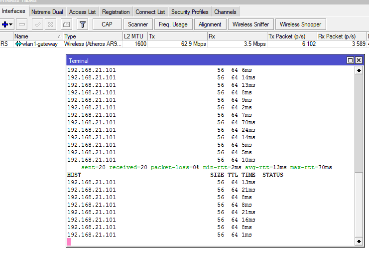The image size is (369, 267).
Task: Open the dropdown arrow beside Add
Action: (11, 24)
